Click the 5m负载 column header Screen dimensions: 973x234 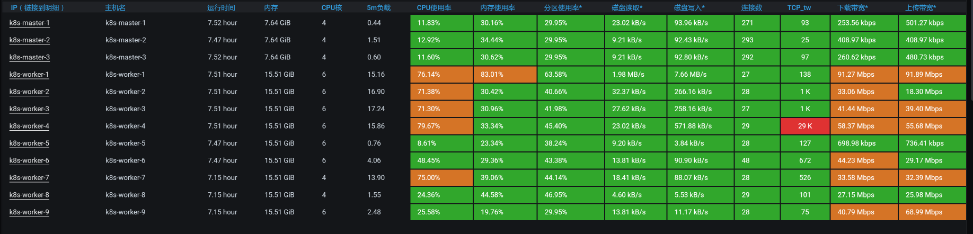coord(378,8)
